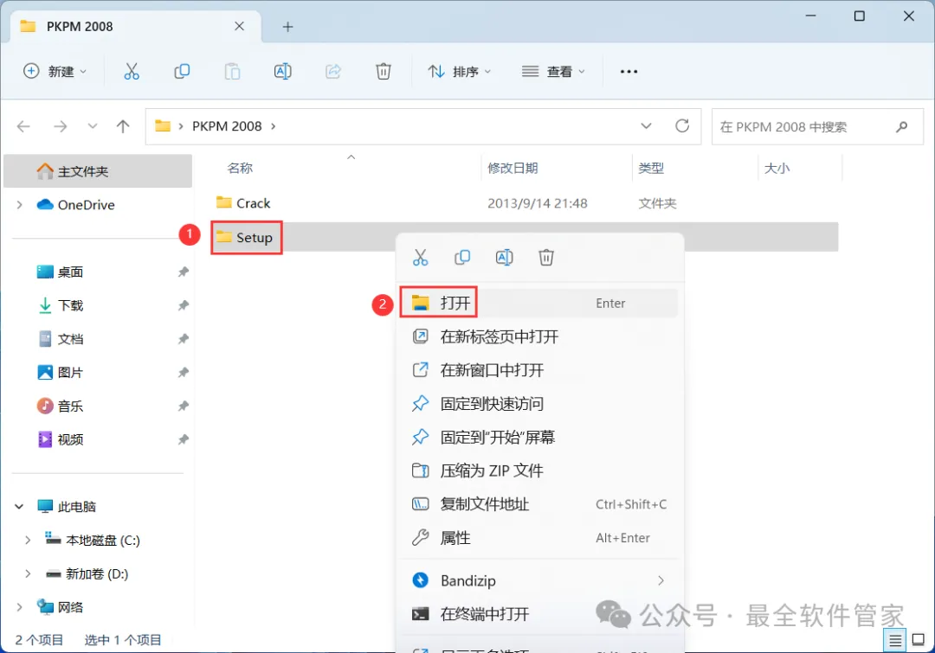Sort by 类型 column header
The image size is (935, 653).
650,168
